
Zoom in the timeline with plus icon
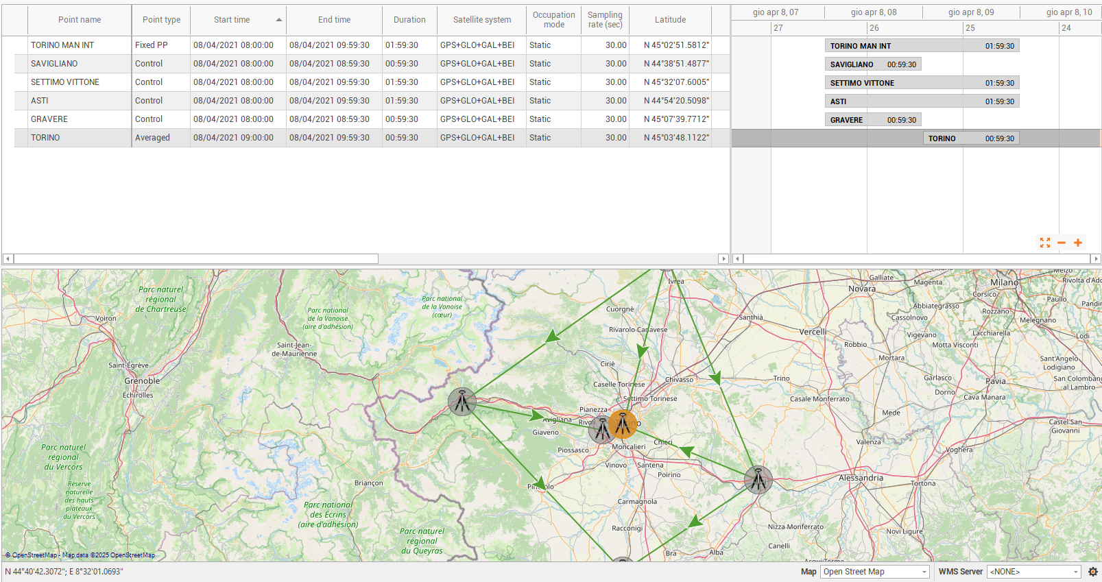1078,243
